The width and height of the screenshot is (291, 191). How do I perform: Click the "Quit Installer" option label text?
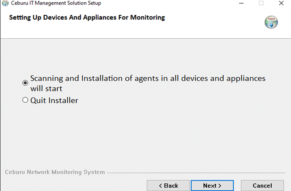(54, 101)
